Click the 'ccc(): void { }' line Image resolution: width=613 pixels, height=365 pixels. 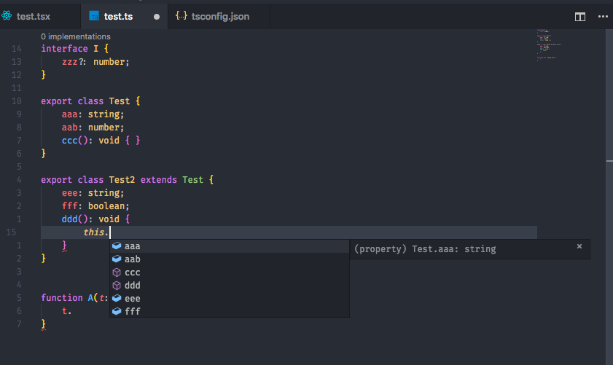[101, 141]
